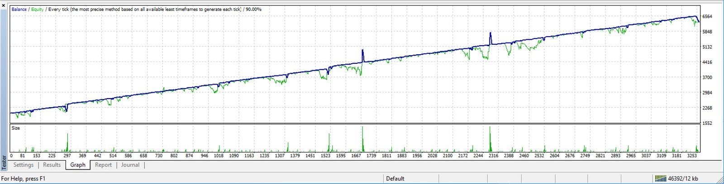
Task: Click the Equity legend label
Action: point(37,9)
